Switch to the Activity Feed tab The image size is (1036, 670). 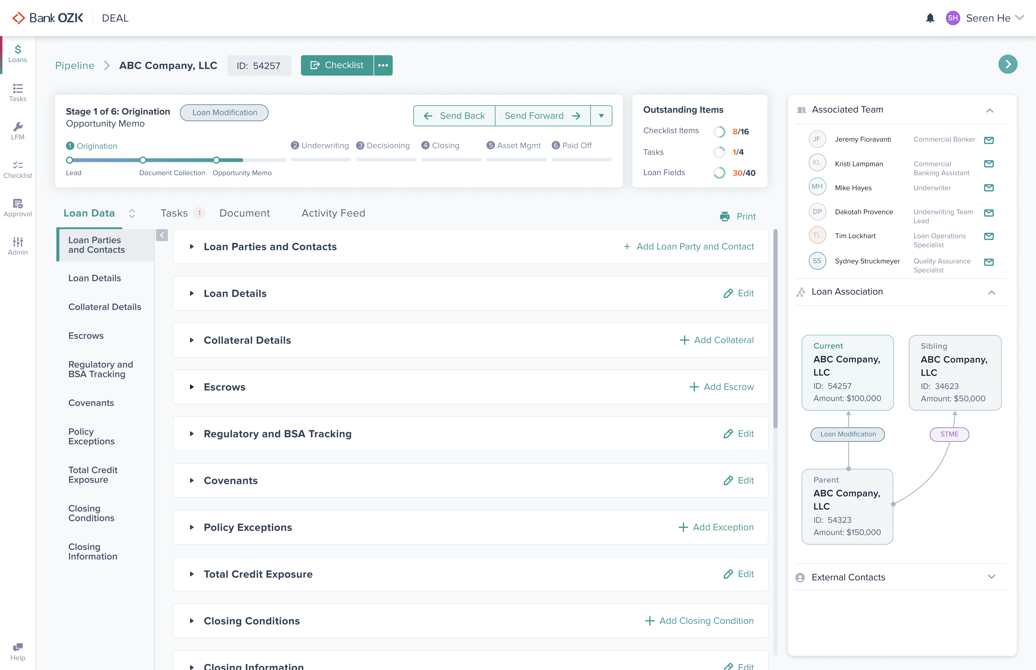333,213
